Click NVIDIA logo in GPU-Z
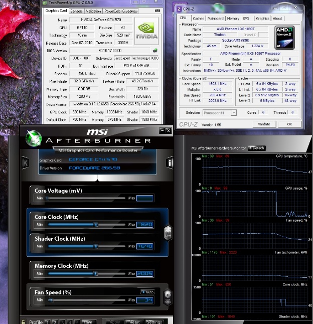The width and height of the screenshot is (313, 324). click(146, 31)
